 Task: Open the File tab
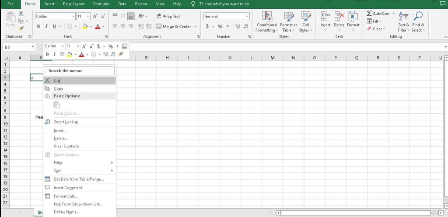(10, 4)
